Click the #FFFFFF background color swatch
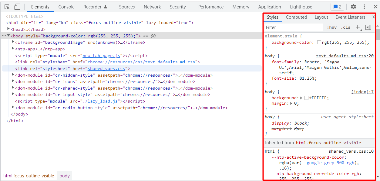Screen dimensions: 380x181 (306, 98)
